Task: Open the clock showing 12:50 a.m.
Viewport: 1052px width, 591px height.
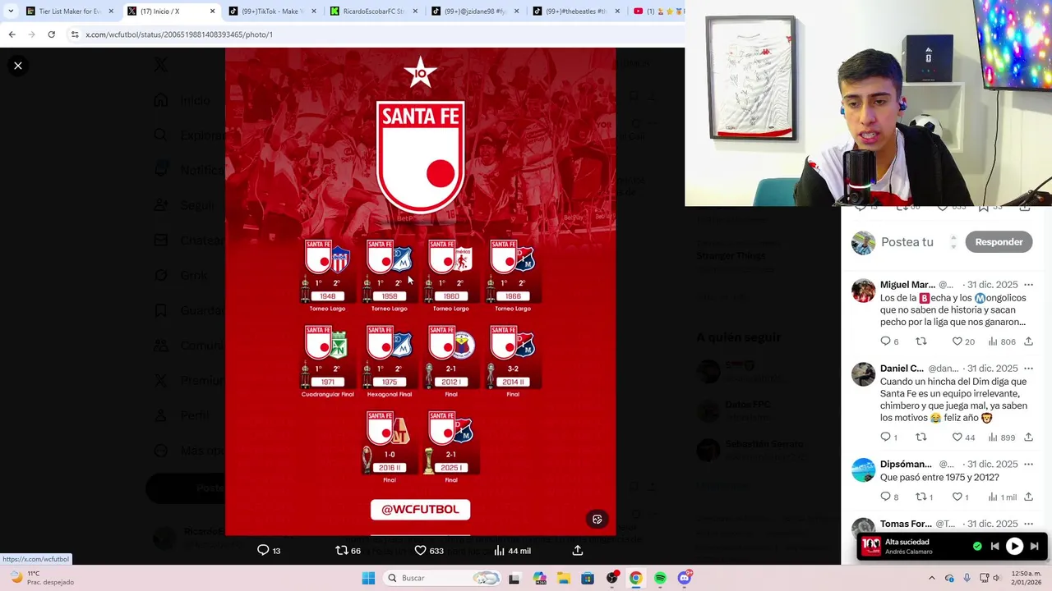Action: (1026, 578)
